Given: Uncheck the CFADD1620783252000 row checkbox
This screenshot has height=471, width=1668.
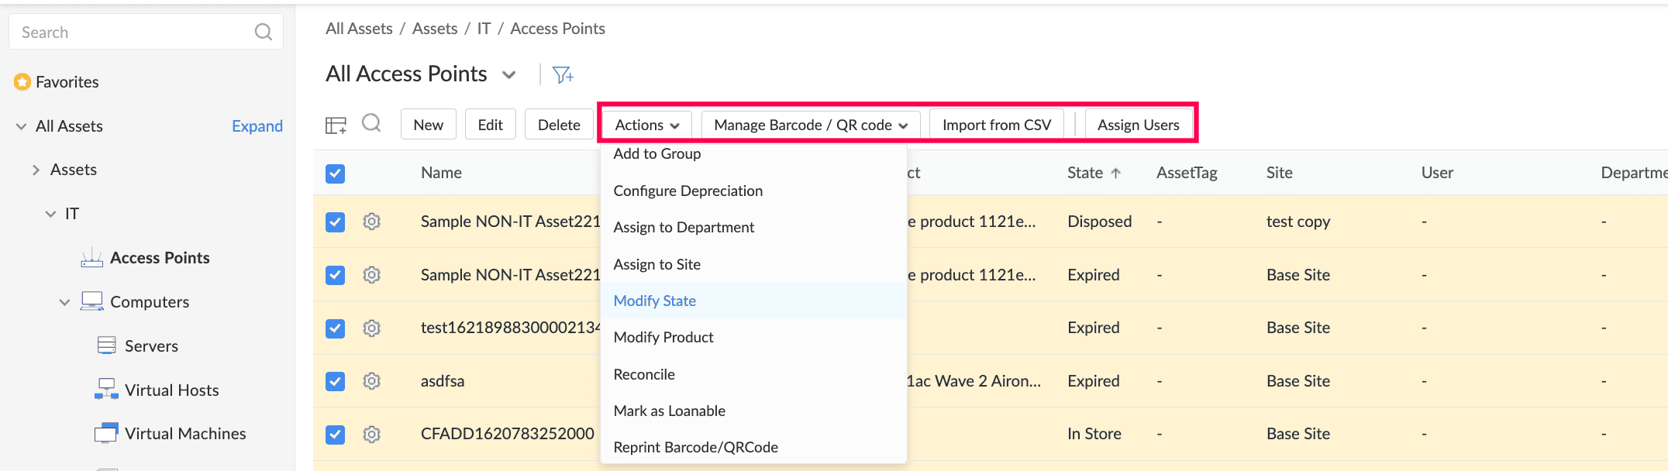Looking at the screenshot, I should pos(335,435).
